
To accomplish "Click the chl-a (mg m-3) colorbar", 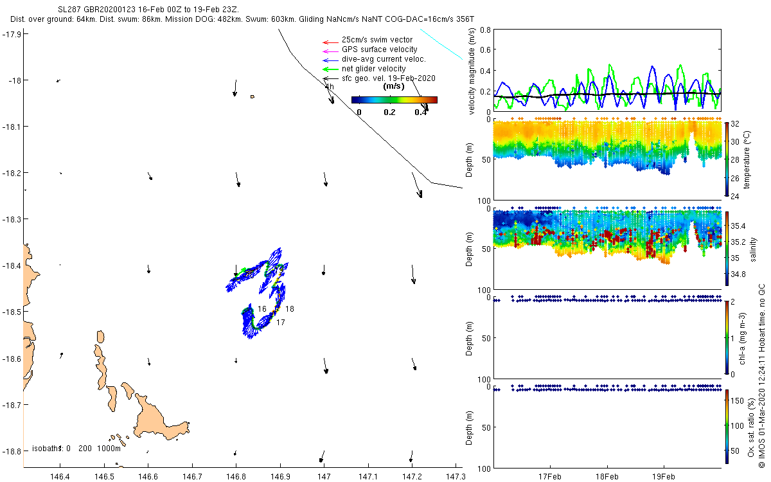I will pos(727,337).
